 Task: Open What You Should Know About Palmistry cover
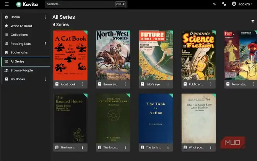[198, 119]
